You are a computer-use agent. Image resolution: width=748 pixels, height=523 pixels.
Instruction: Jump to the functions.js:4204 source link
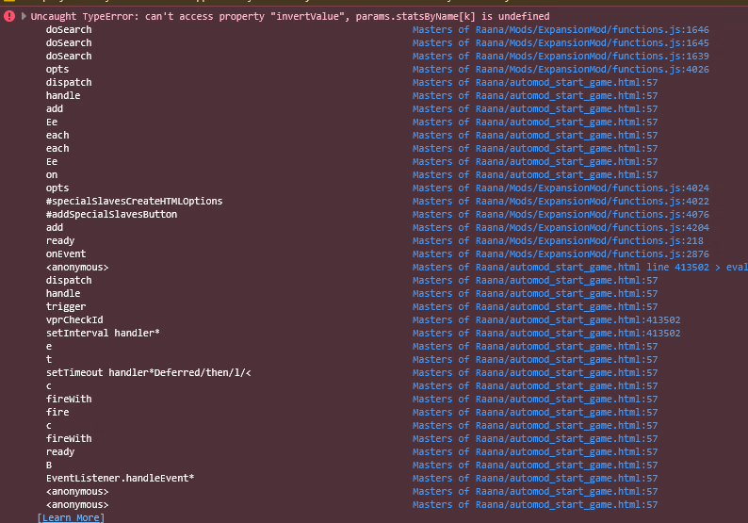coord(561,228)
